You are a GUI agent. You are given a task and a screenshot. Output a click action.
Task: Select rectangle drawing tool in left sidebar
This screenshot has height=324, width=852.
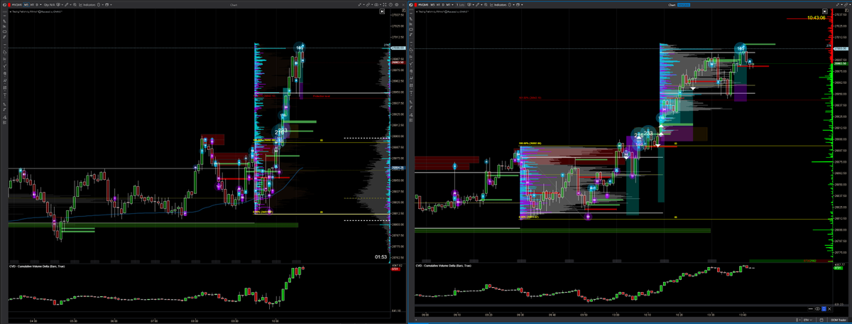pyautogui.click(x=4, y=32)
